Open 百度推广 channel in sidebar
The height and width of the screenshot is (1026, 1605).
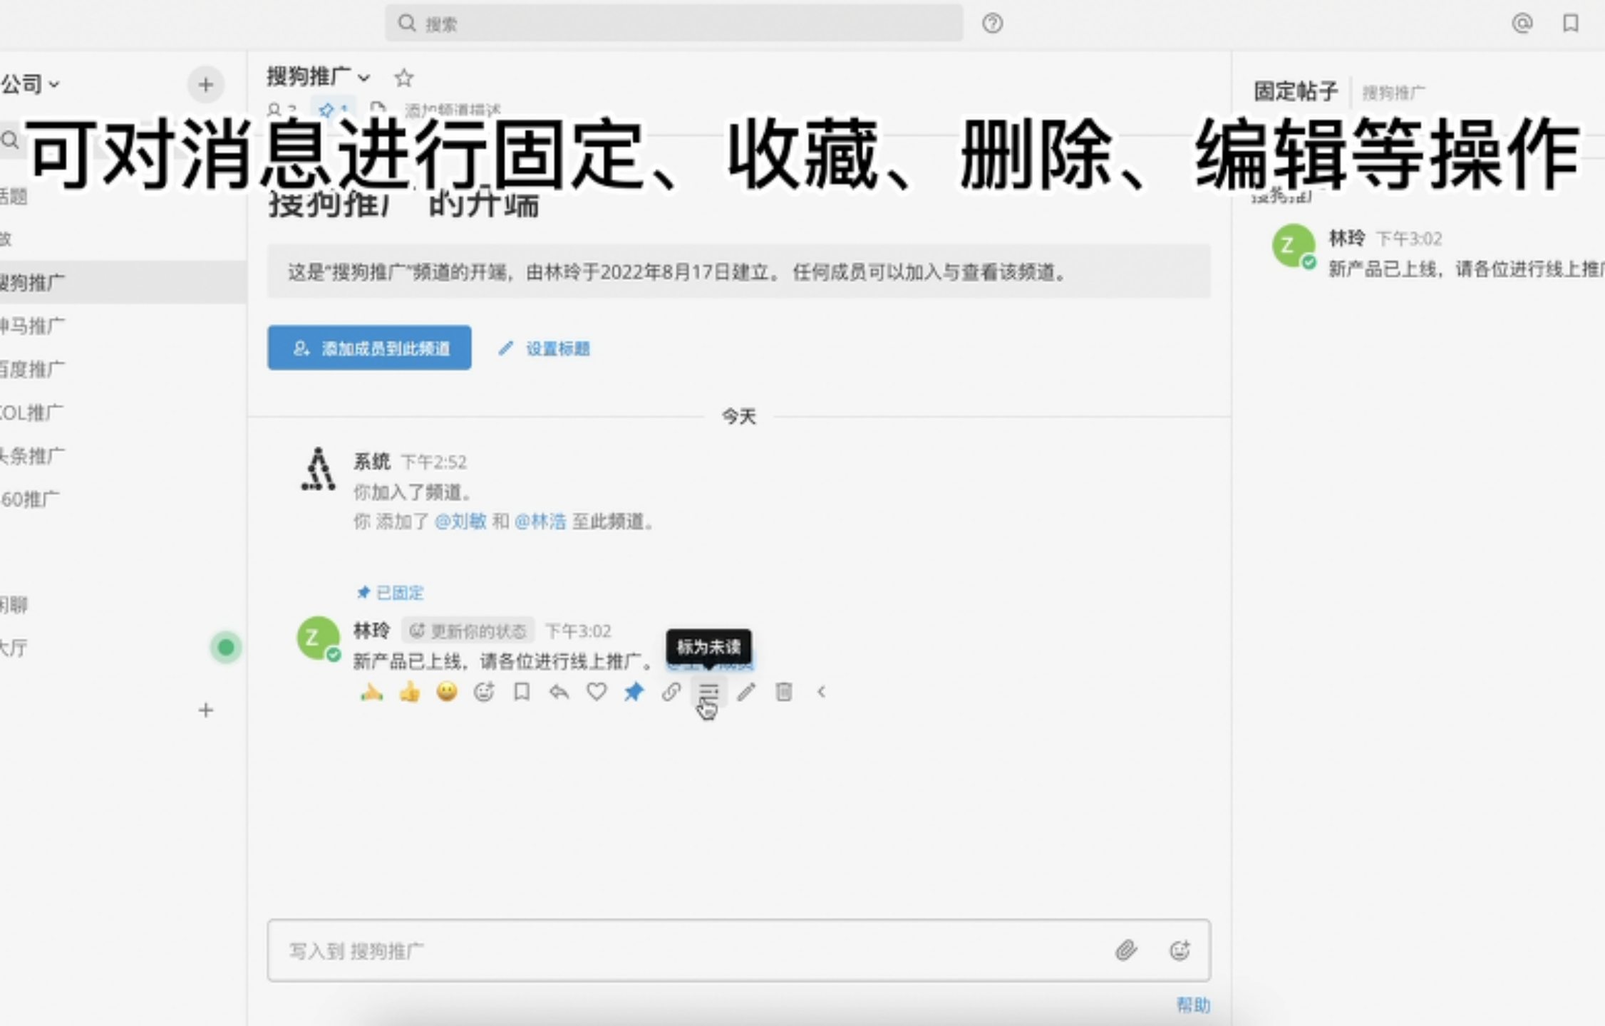point(123,369)
